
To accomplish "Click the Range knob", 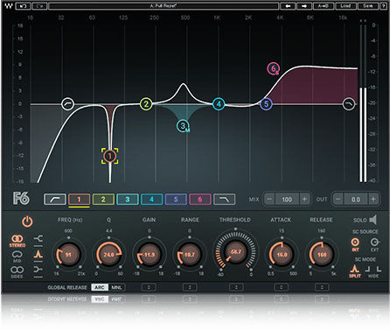I will tap(190, 254).
